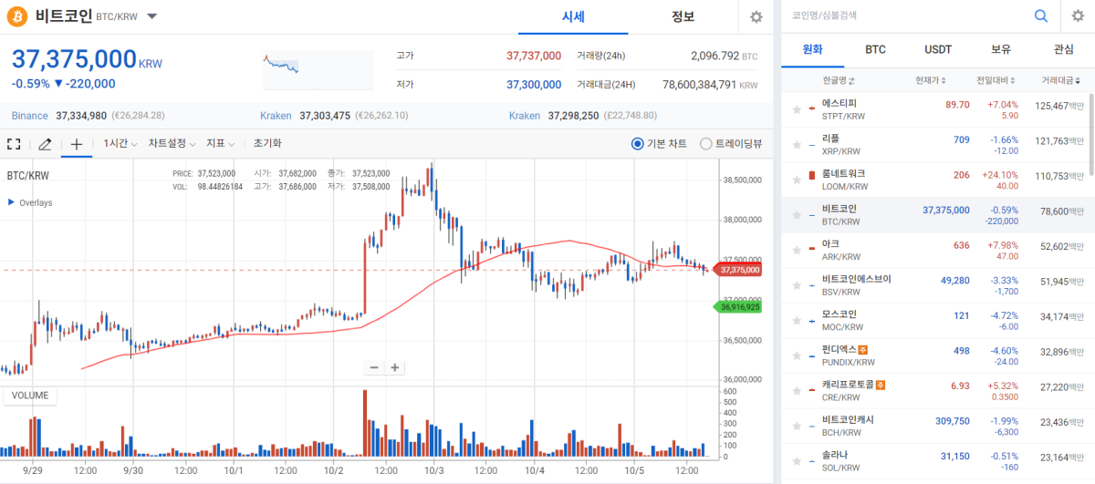The height and width of the screenshot is (484, 1095).
Task: Click low price 37,300,000 value
Action: (534, 84)
